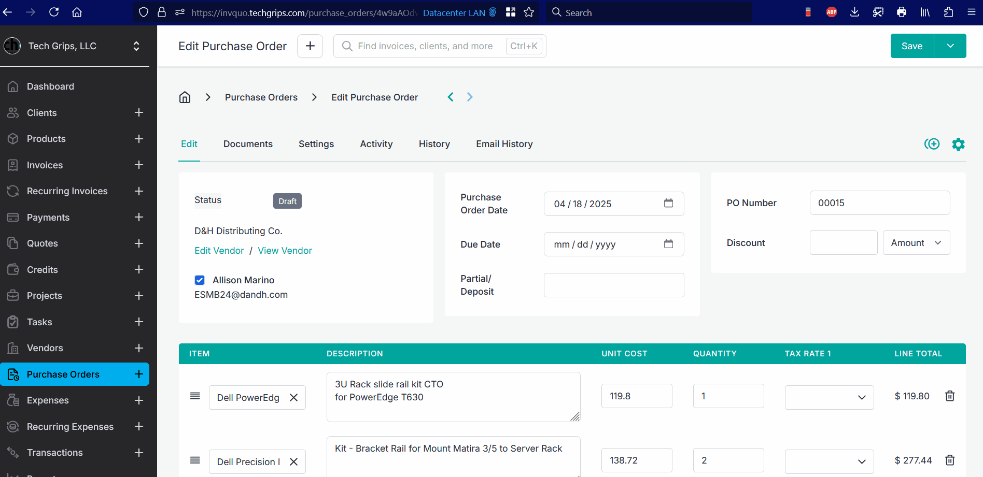Click the browser home icon
Screen dimensions: 983x477
pos(77,12)
